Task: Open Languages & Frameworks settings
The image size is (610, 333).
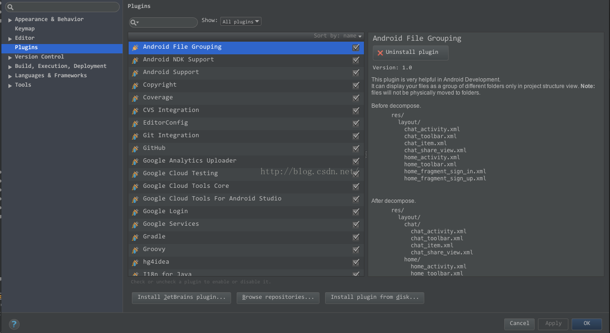Action: [51, 75]
